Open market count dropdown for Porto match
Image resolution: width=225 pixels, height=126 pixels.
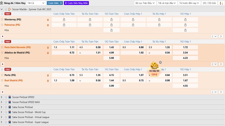(214, 92)
